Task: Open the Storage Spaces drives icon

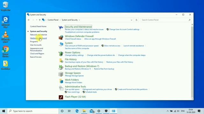Action: click(x=61, y=74)
